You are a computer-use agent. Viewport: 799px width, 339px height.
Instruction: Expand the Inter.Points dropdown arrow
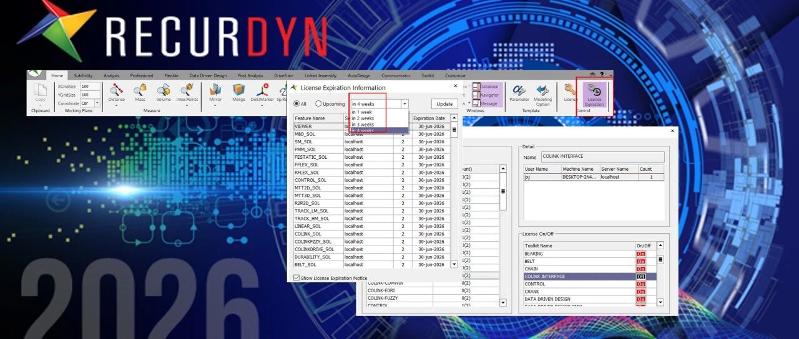(x=187, y=106)
